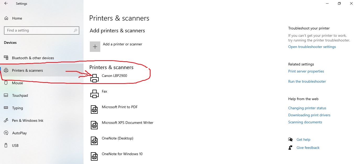Click the Touchpad icon in sidebar
The image size is (360, 164).
(6, 95)
